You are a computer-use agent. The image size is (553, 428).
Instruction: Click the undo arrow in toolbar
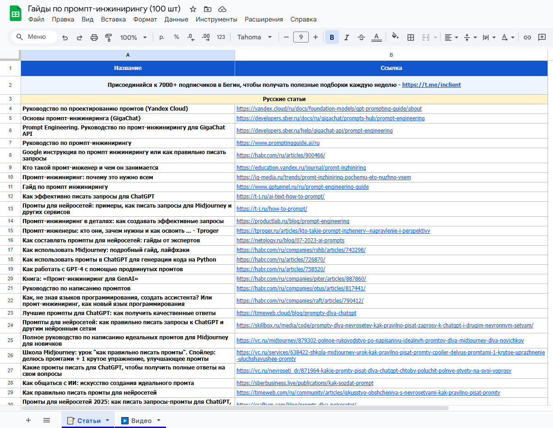[x=65, y=37]
